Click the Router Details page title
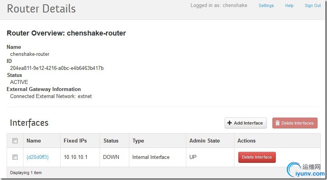Image resolution: width=327 pixels, height=180 pixels. click(41, 9)
